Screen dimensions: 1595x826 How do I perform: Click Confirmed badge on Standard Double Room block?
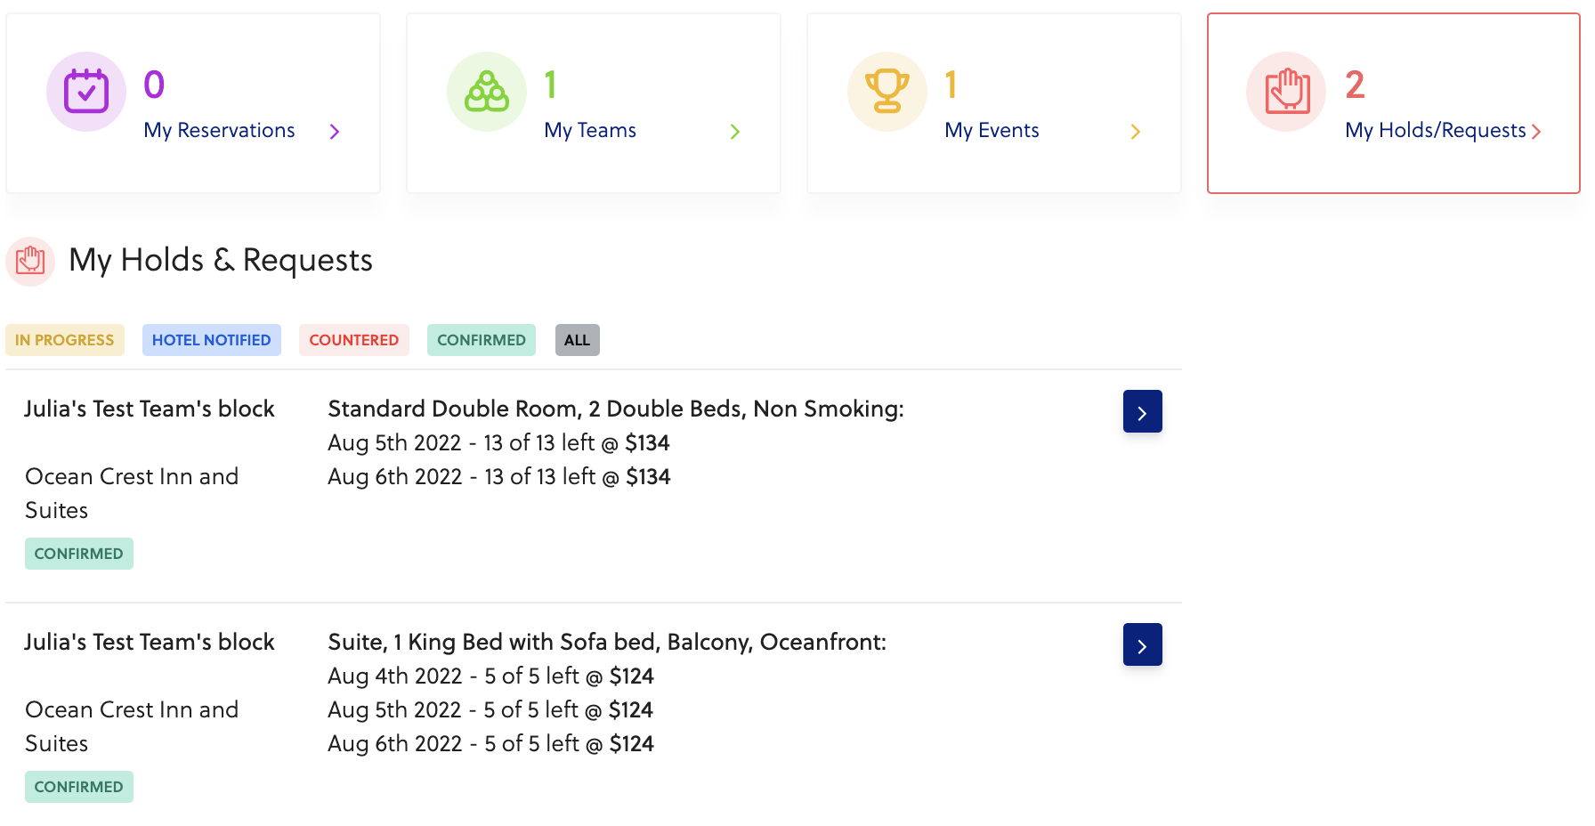(x=79, y=554)
